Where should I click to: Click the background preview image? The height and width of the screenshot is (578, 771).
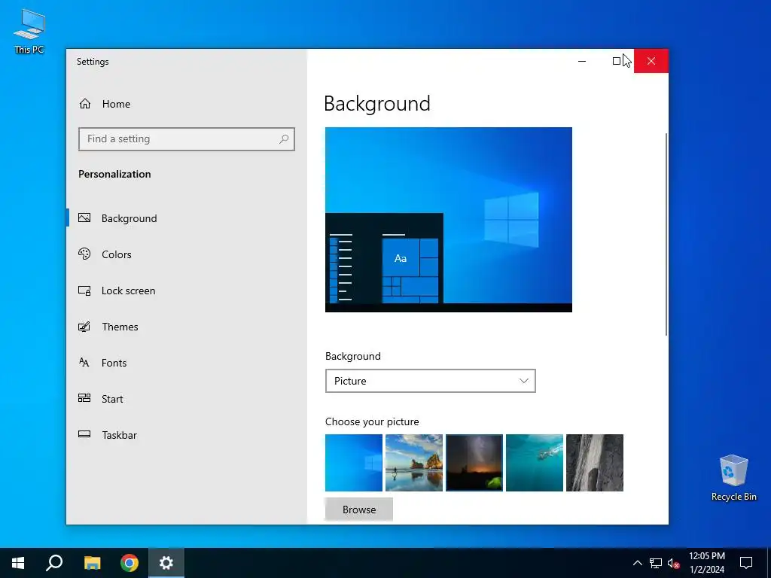pyautogui.click(x=449, y=220)
